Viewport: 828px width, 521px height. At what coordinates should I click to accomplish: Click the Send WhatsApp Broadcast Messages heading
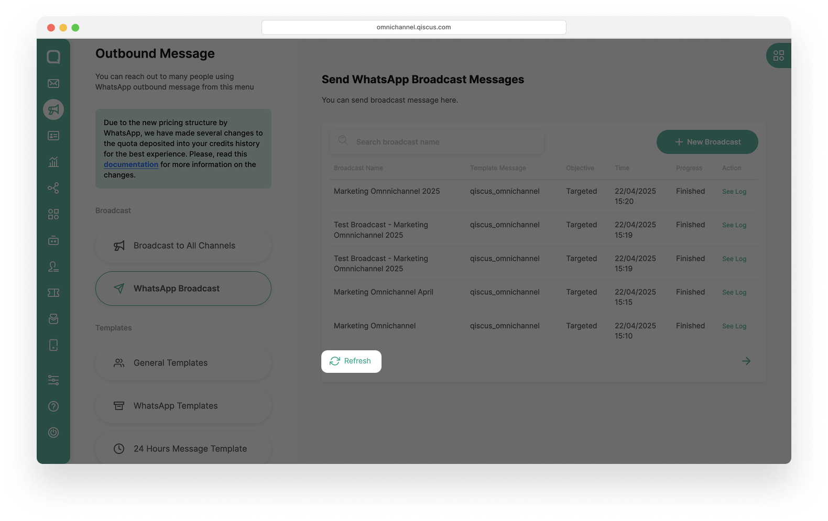pyautogui.click(x=423, y=80)
